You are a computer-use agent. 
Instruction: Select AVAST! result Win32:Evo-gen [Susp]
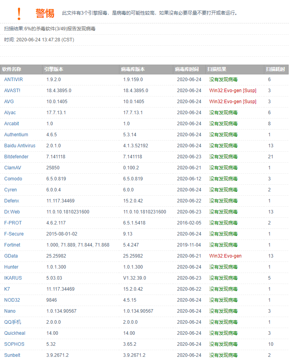[233, 91]
